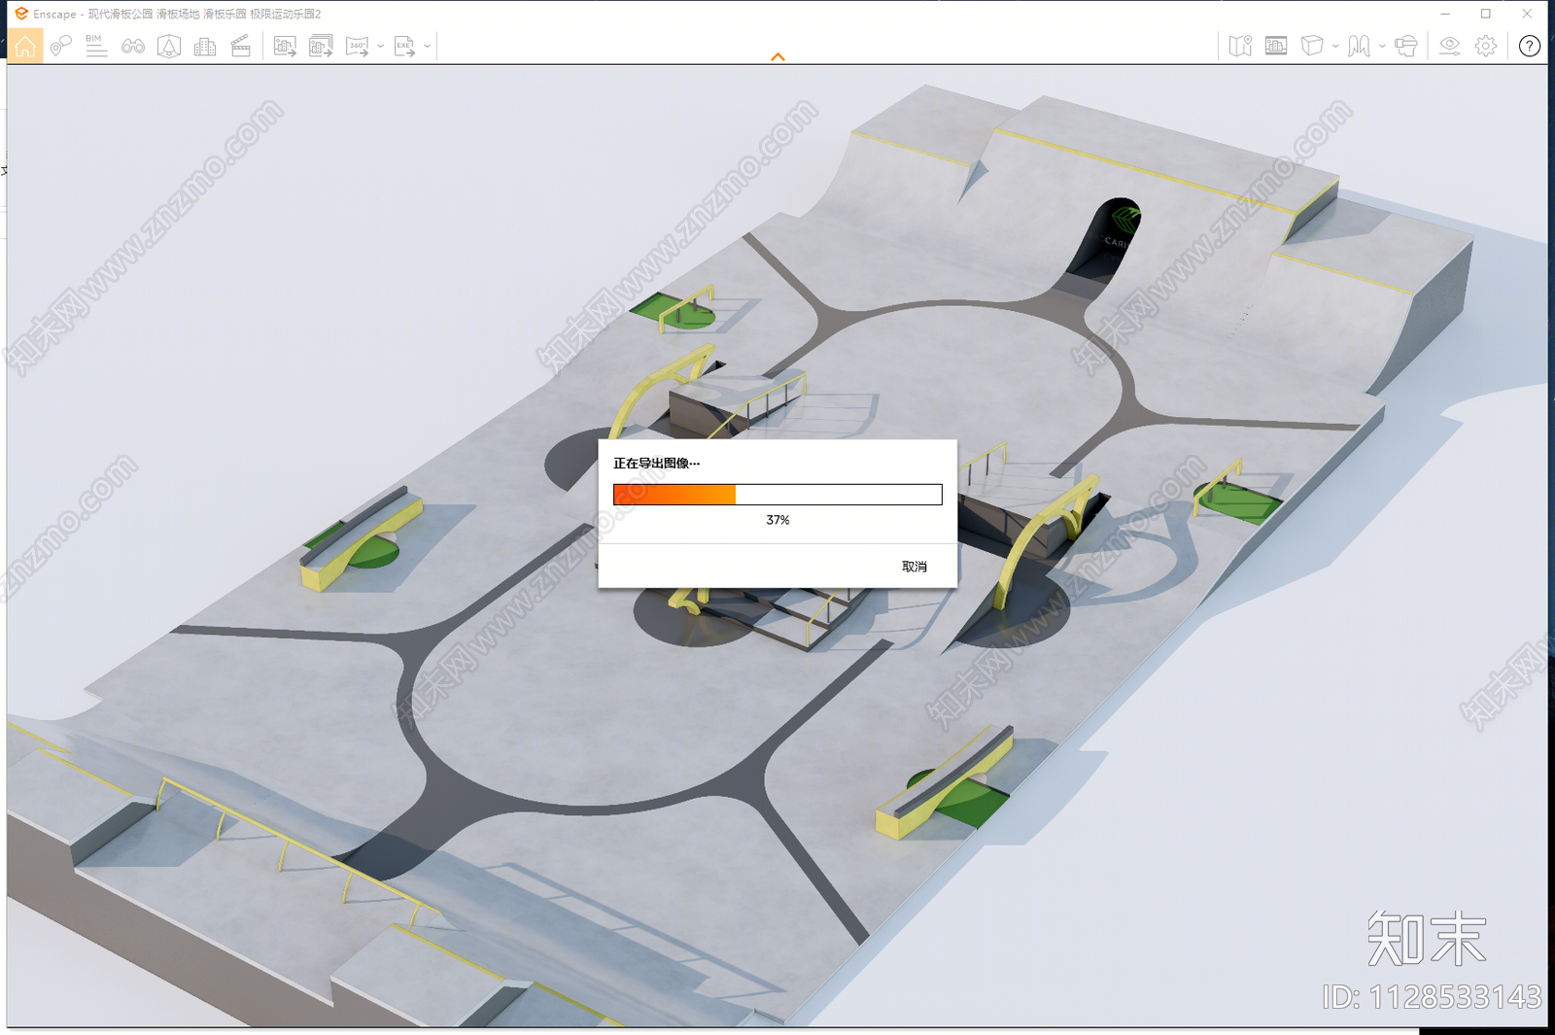Viewport: 1555px width, 1035px height.
Task: Minimize the Enscape window
Action: tap(1445, 14)
